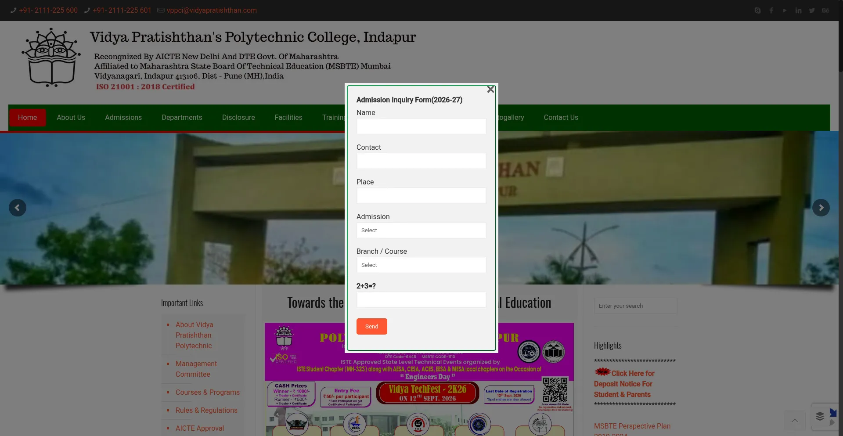Open the Departments menu
Viewport: 843px width, 436px height.
point(182,117)
